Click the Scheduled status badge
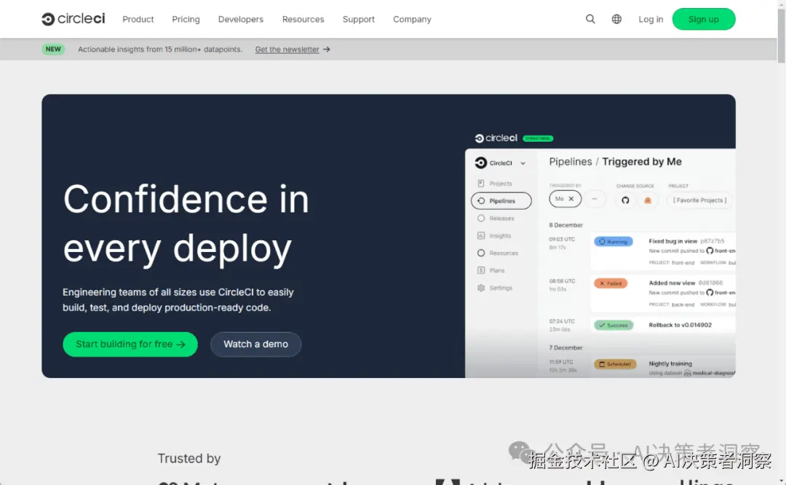Viewport: 786px width, 485px height. pos(615,364)
